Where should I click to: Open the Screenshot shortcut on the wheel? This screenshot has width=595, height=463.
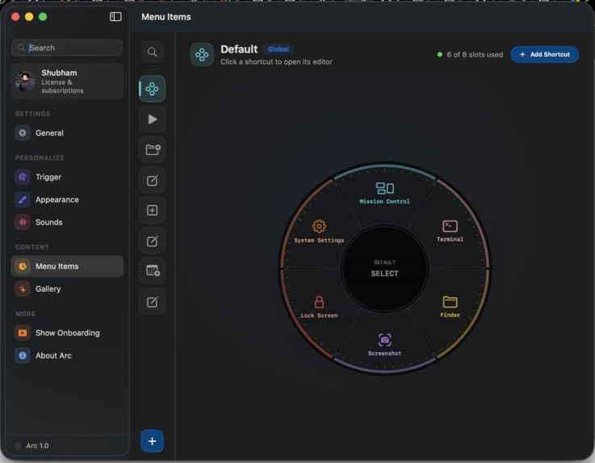pos(384,345)
